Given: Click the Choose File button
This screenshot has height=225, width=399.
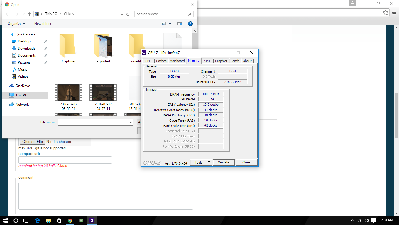Looking at the screenshot, I should click(33, 142).
